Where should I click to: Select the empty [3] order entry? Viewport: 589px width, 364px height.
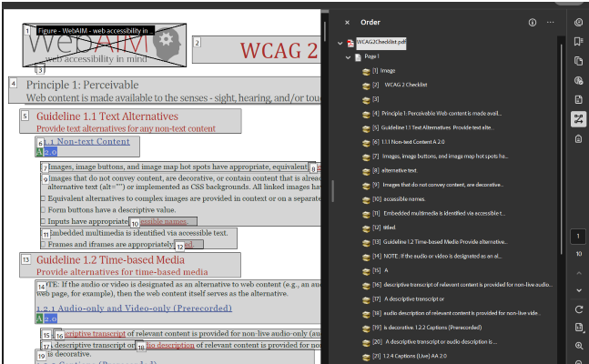point(376,99)
